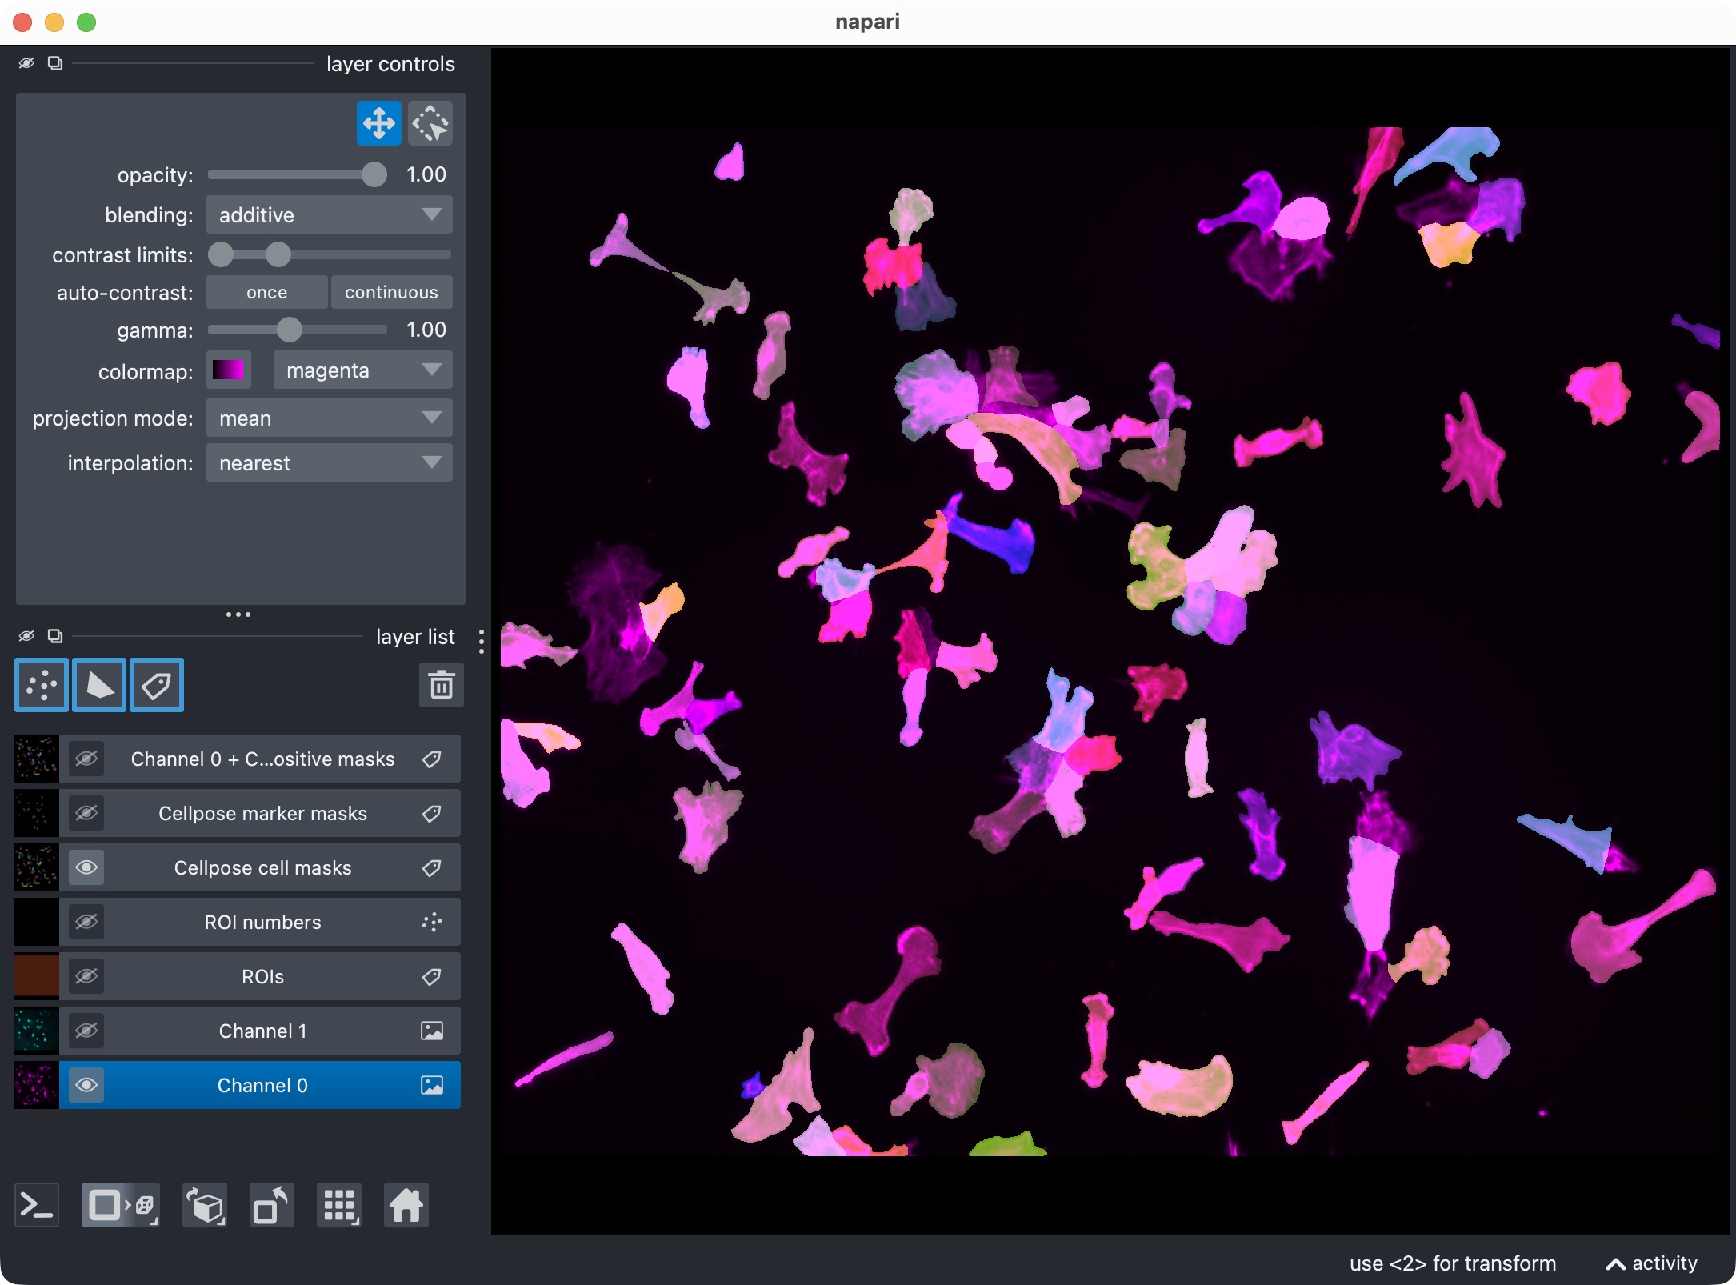Hide the layer list dock widget
Viewport: 1736px width, 1285px height.
click(x=26, y=636)
